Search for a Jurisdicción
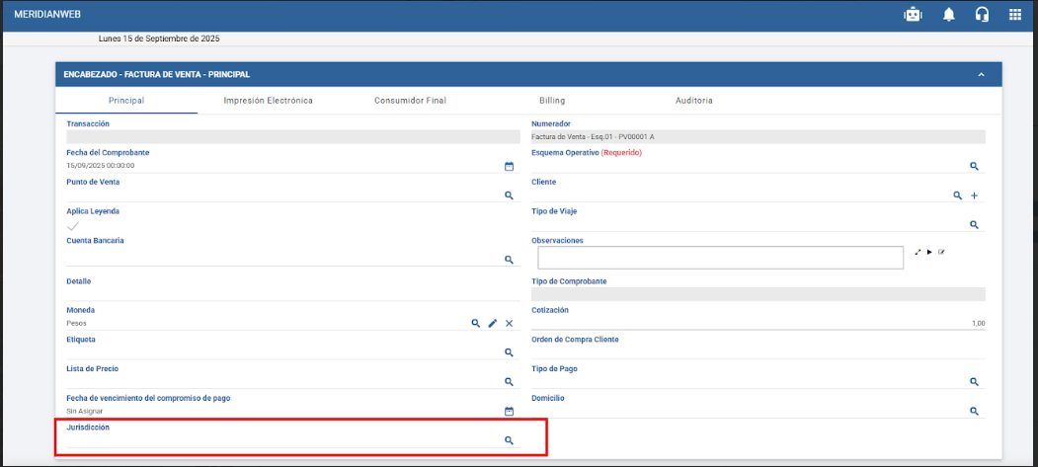The width and height of the screenshot is (1038, 467). click(509, 440)
